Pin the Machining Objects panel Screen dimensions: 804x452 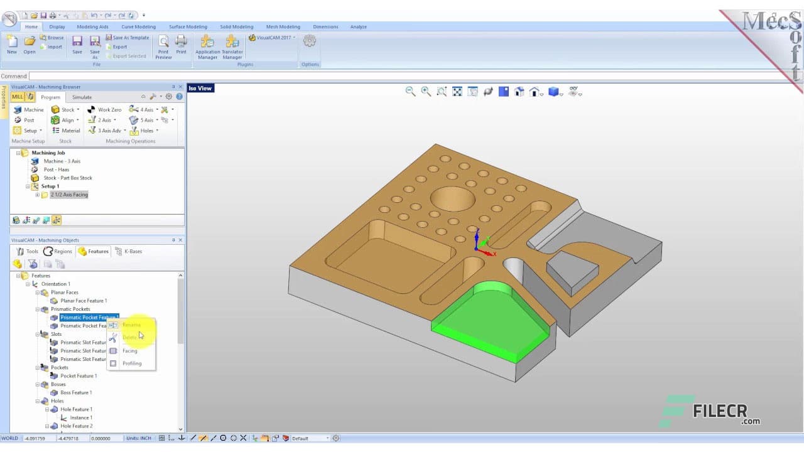(x=174, y=240)
